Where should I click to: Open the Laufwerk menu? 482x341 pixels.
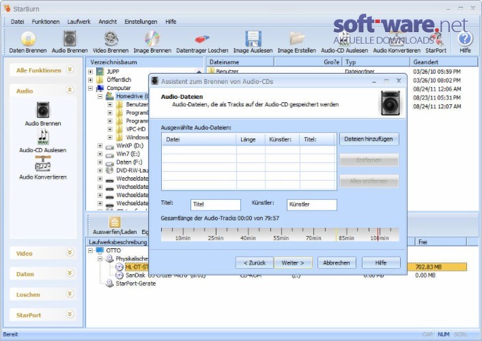tap(79, 22)
